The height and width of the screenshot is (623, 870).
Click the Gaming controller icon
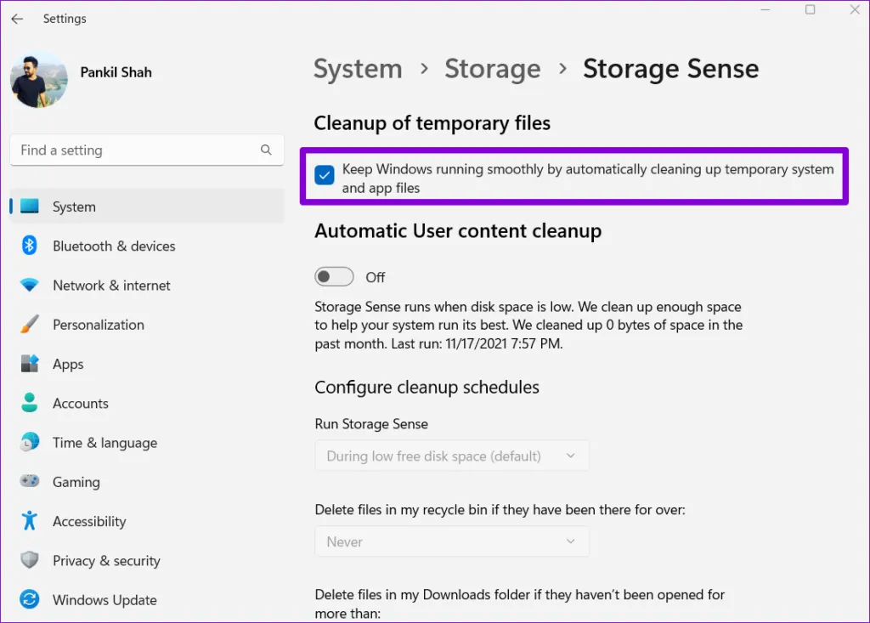click(x=30, y=482)
